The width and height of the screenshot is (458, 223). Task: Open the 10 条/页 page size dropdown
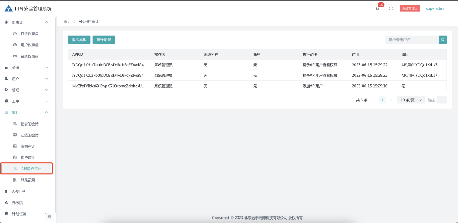point(411,100)
